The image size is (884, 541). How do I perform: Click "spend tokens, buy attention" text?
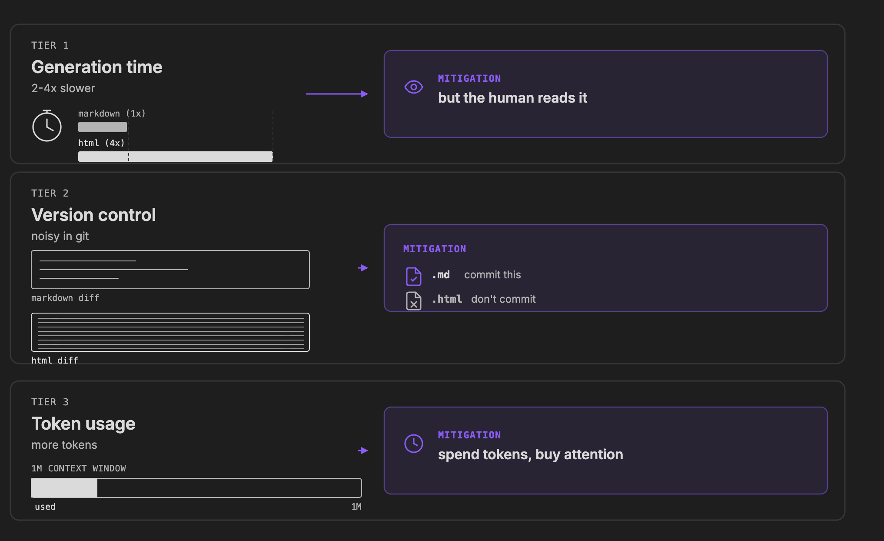(x=531, y=454)
